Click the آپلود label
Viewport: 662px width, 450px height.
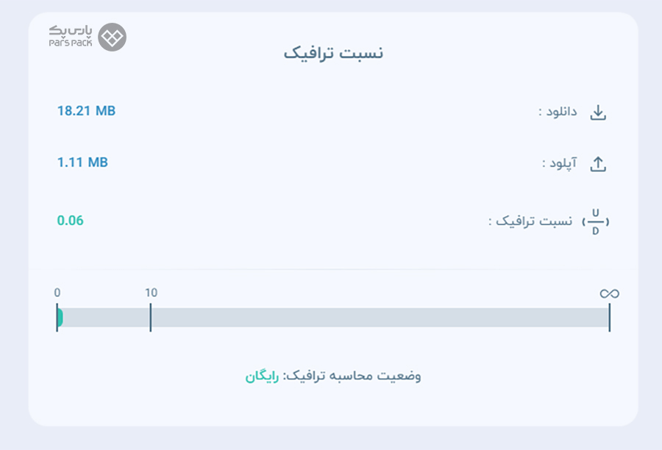point(560,163)
